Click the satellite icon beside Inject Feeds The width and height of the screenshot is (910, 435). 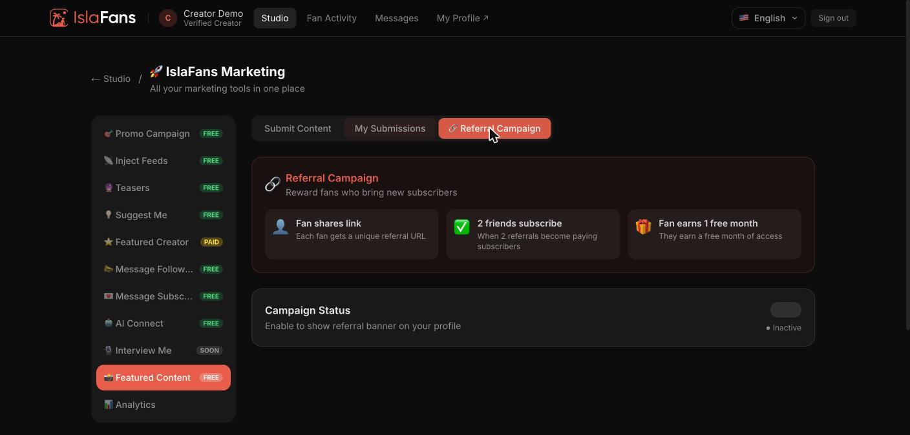(x=108, y=161)
